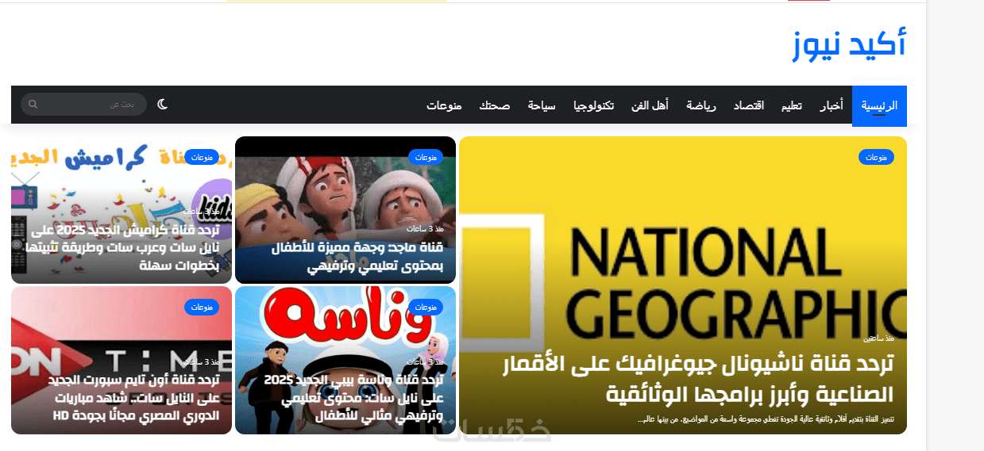Toggle dark mode with the moon icon
984x451 pixels.
[x=163, y=104]
